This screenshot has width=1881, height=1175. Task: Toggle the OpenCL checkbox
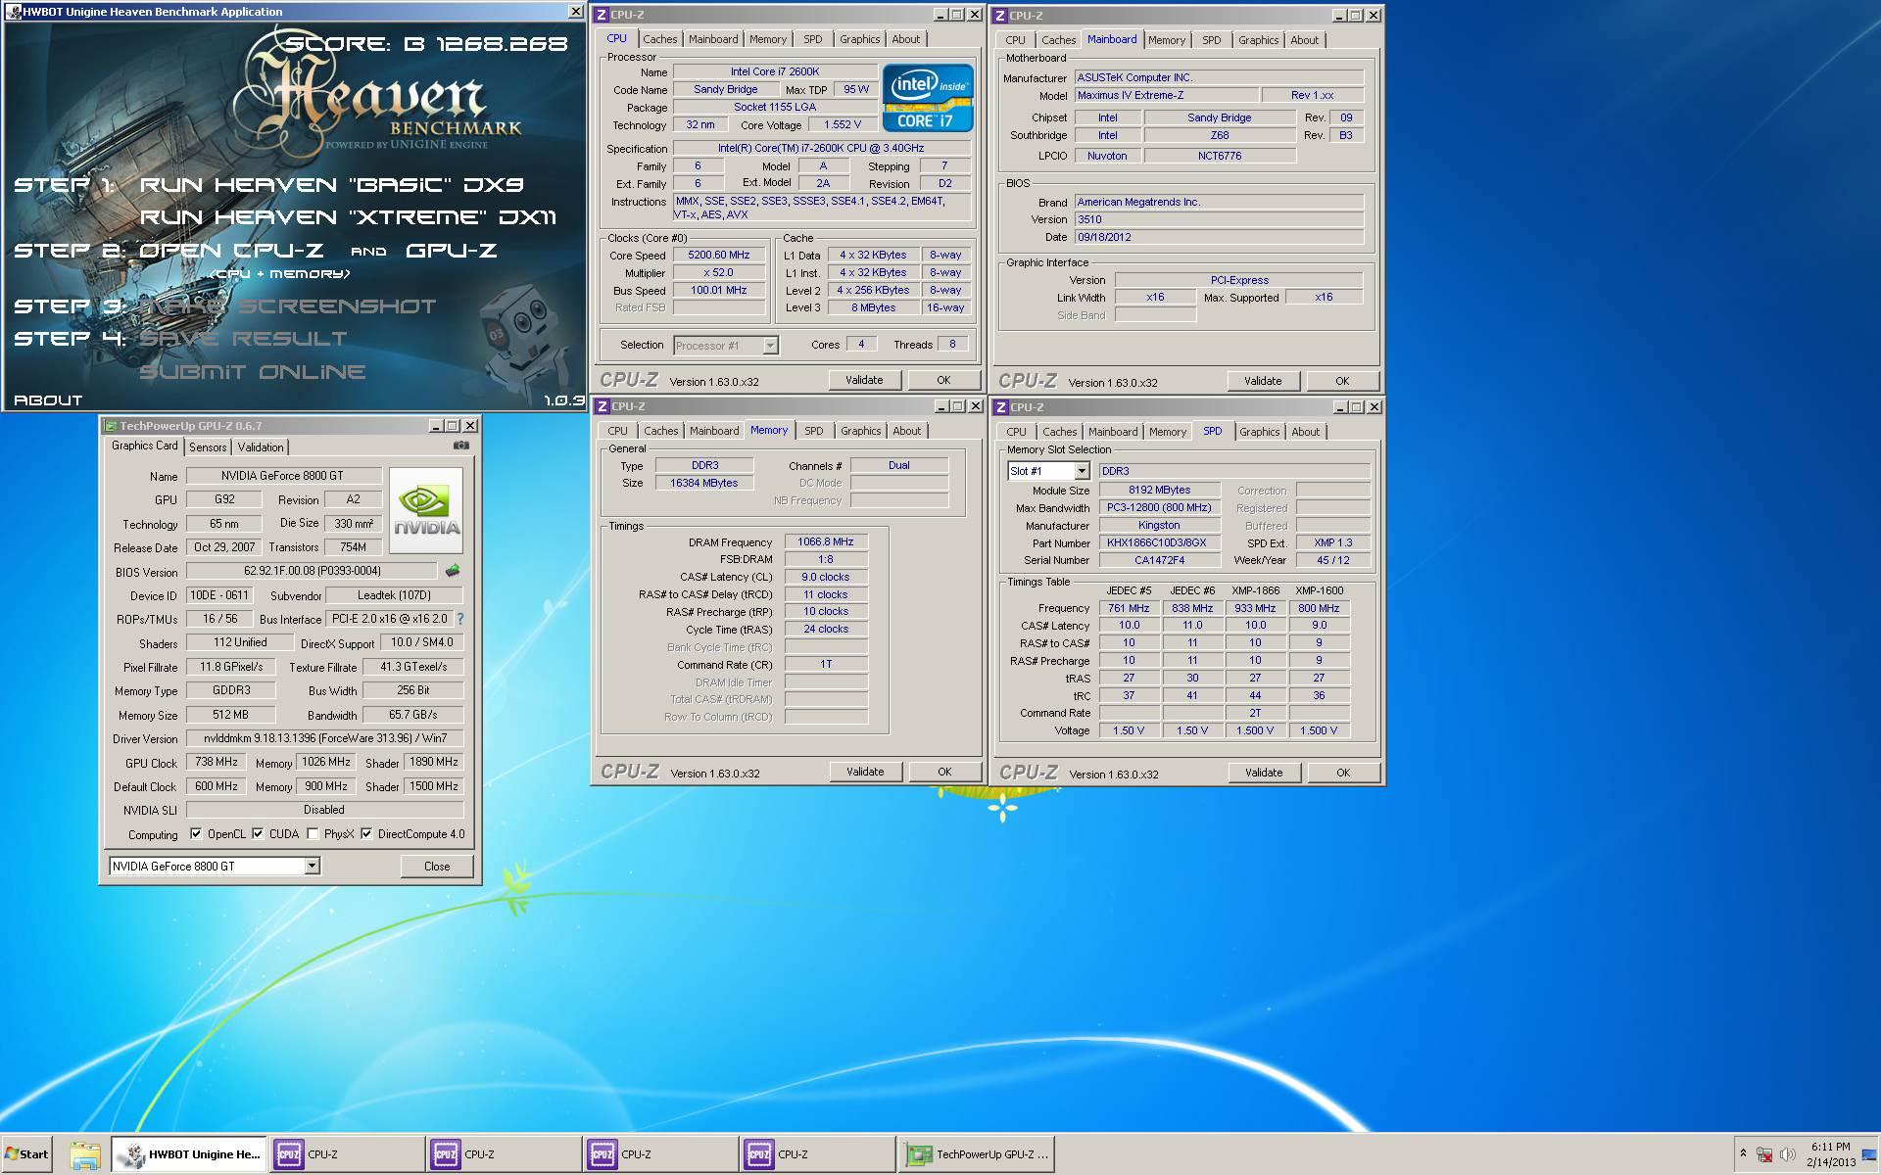(196, 834)
